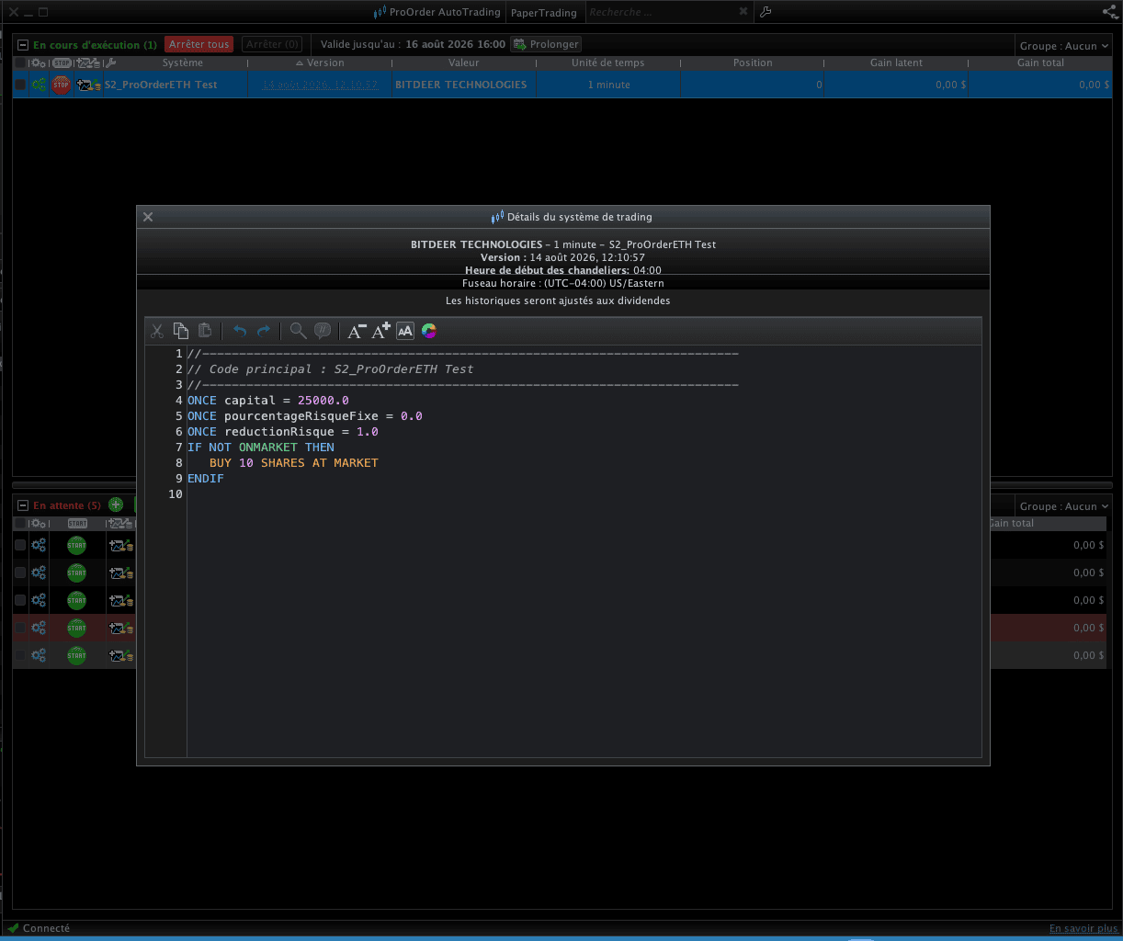Click the Arrêter (0) button

tap(273, 44)
